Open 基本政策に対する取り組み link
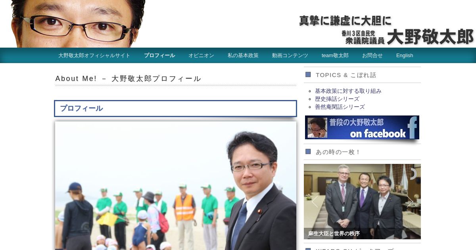 (x=348, y=91)
